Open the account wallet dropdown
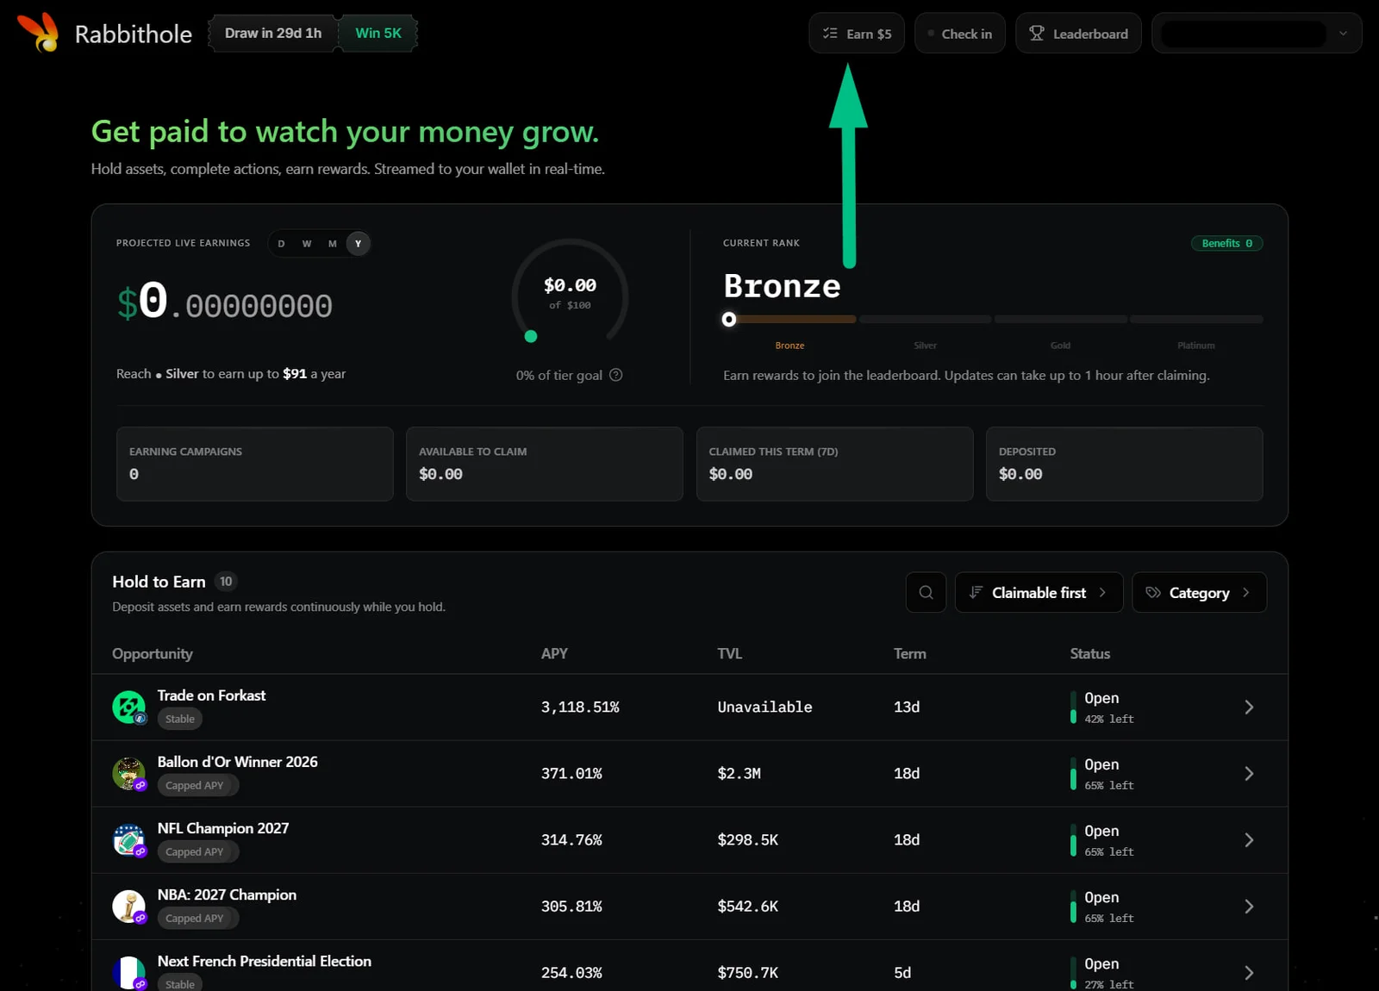This screenshot has height=991, width=1379. (1257, 34)
